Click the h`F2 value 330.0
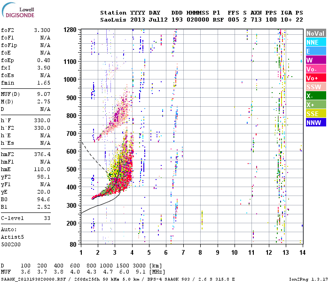The width and height of the screenshot is (329, 282). pos(42,128)
